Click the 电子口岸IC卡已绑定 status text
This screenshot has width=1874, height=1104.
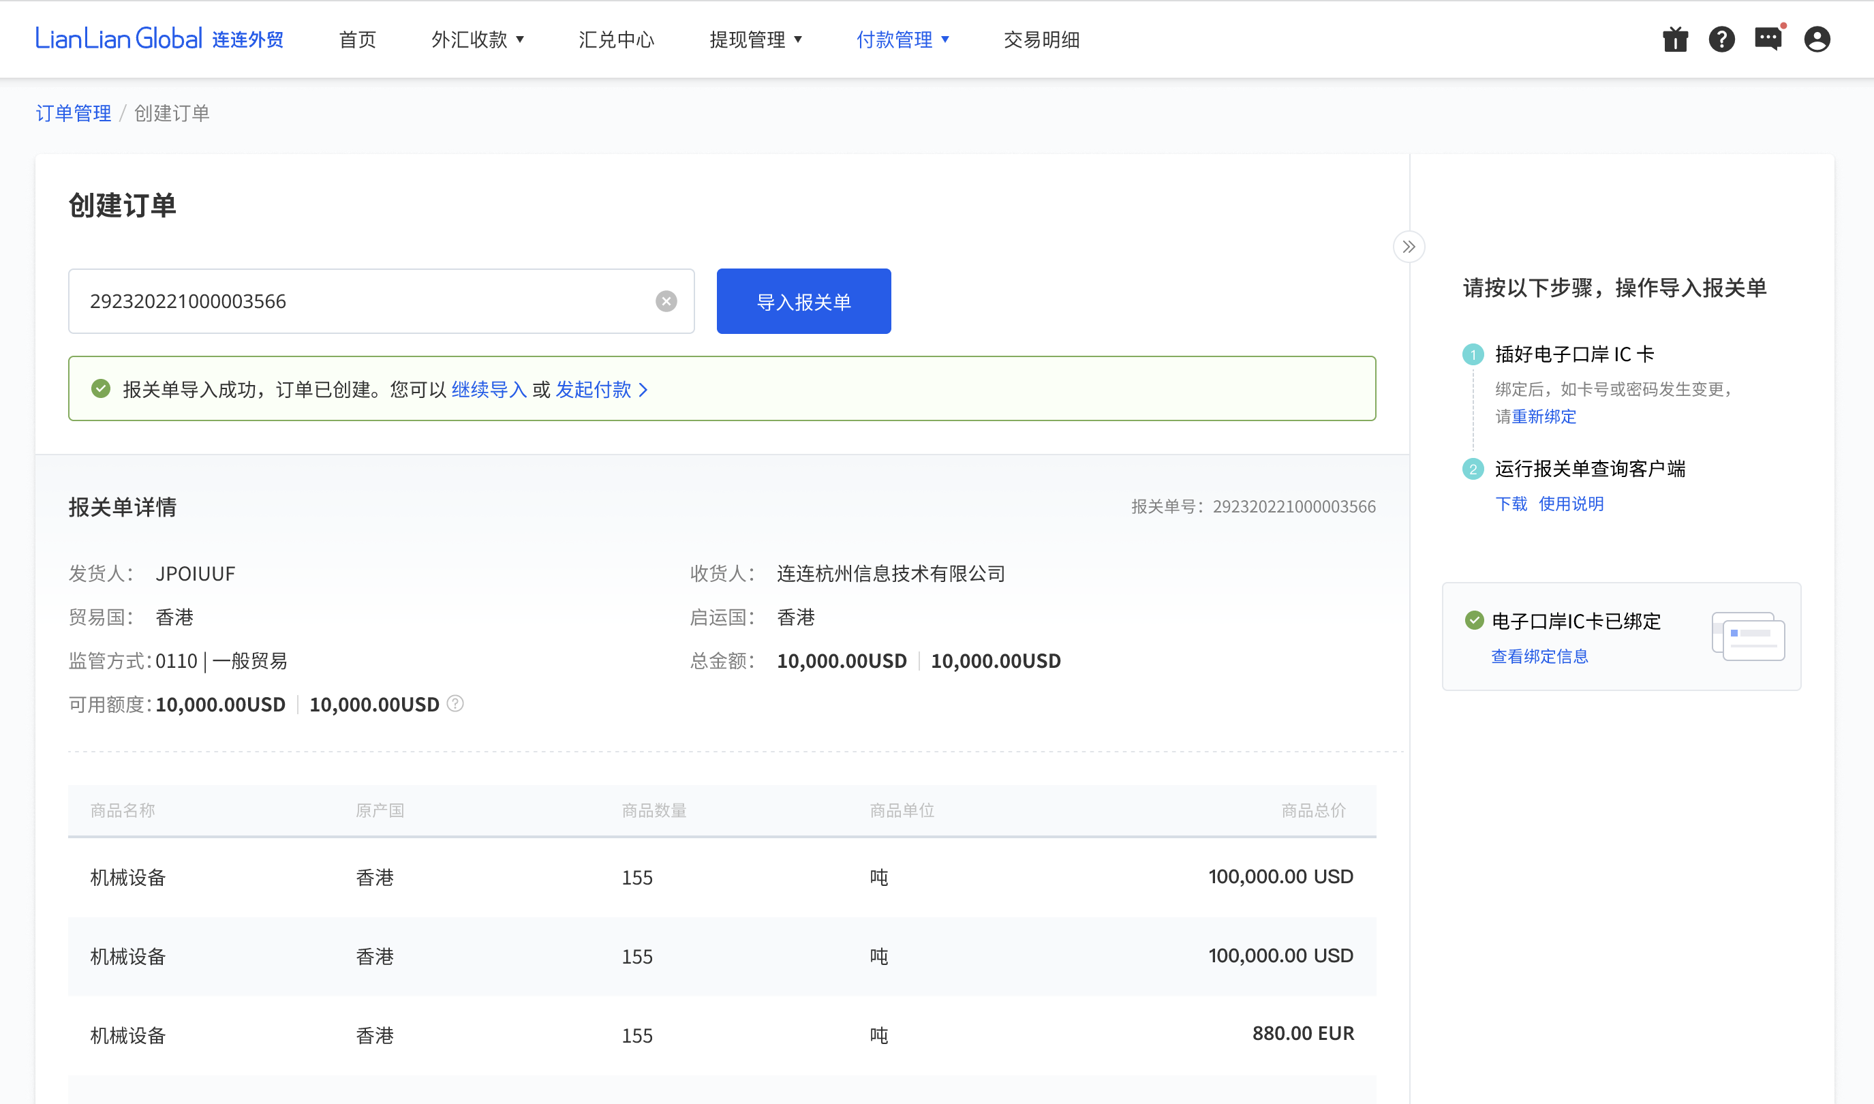[x=1576, y=622]
